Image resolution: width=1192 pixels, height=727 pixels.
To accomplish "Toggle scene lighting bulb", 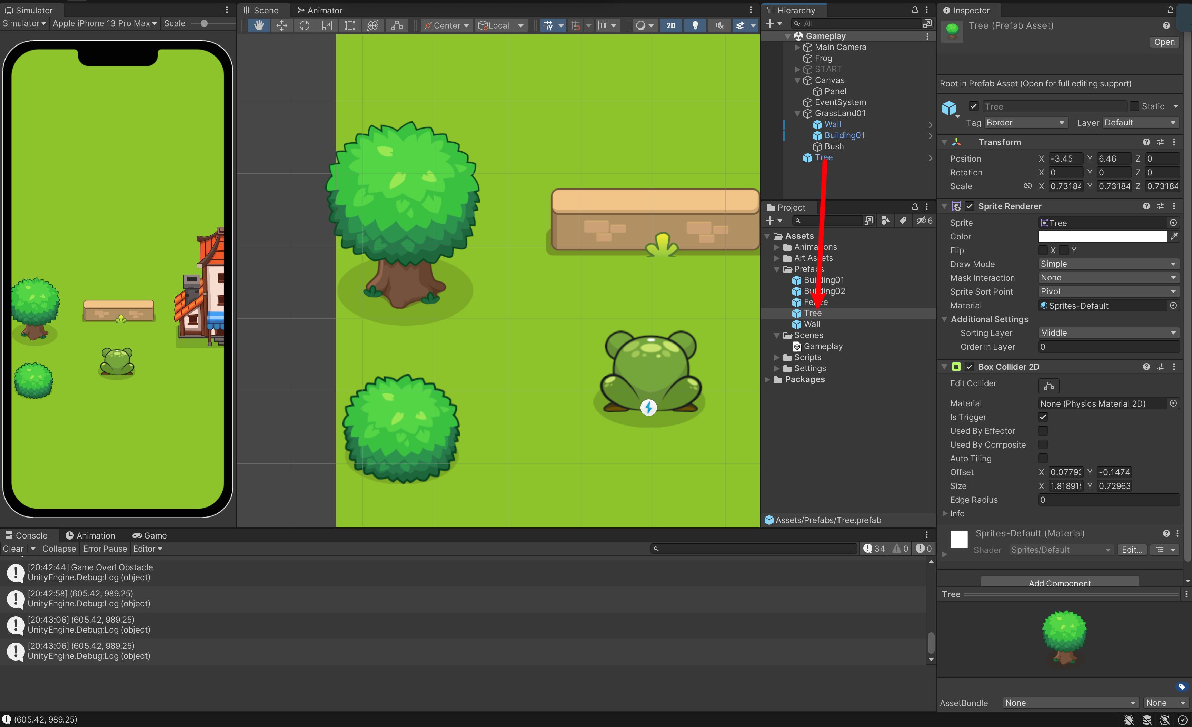I will point(695,25).
